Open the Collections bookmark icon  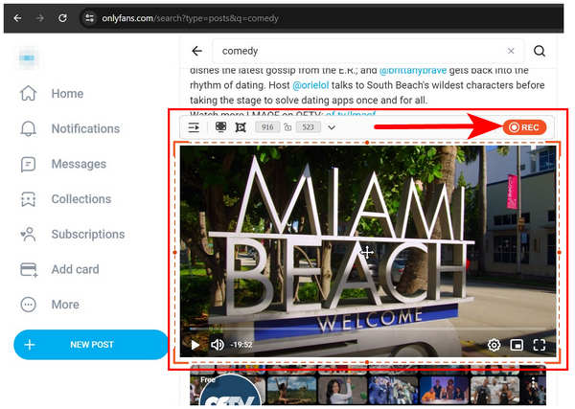tap(29, 199)
